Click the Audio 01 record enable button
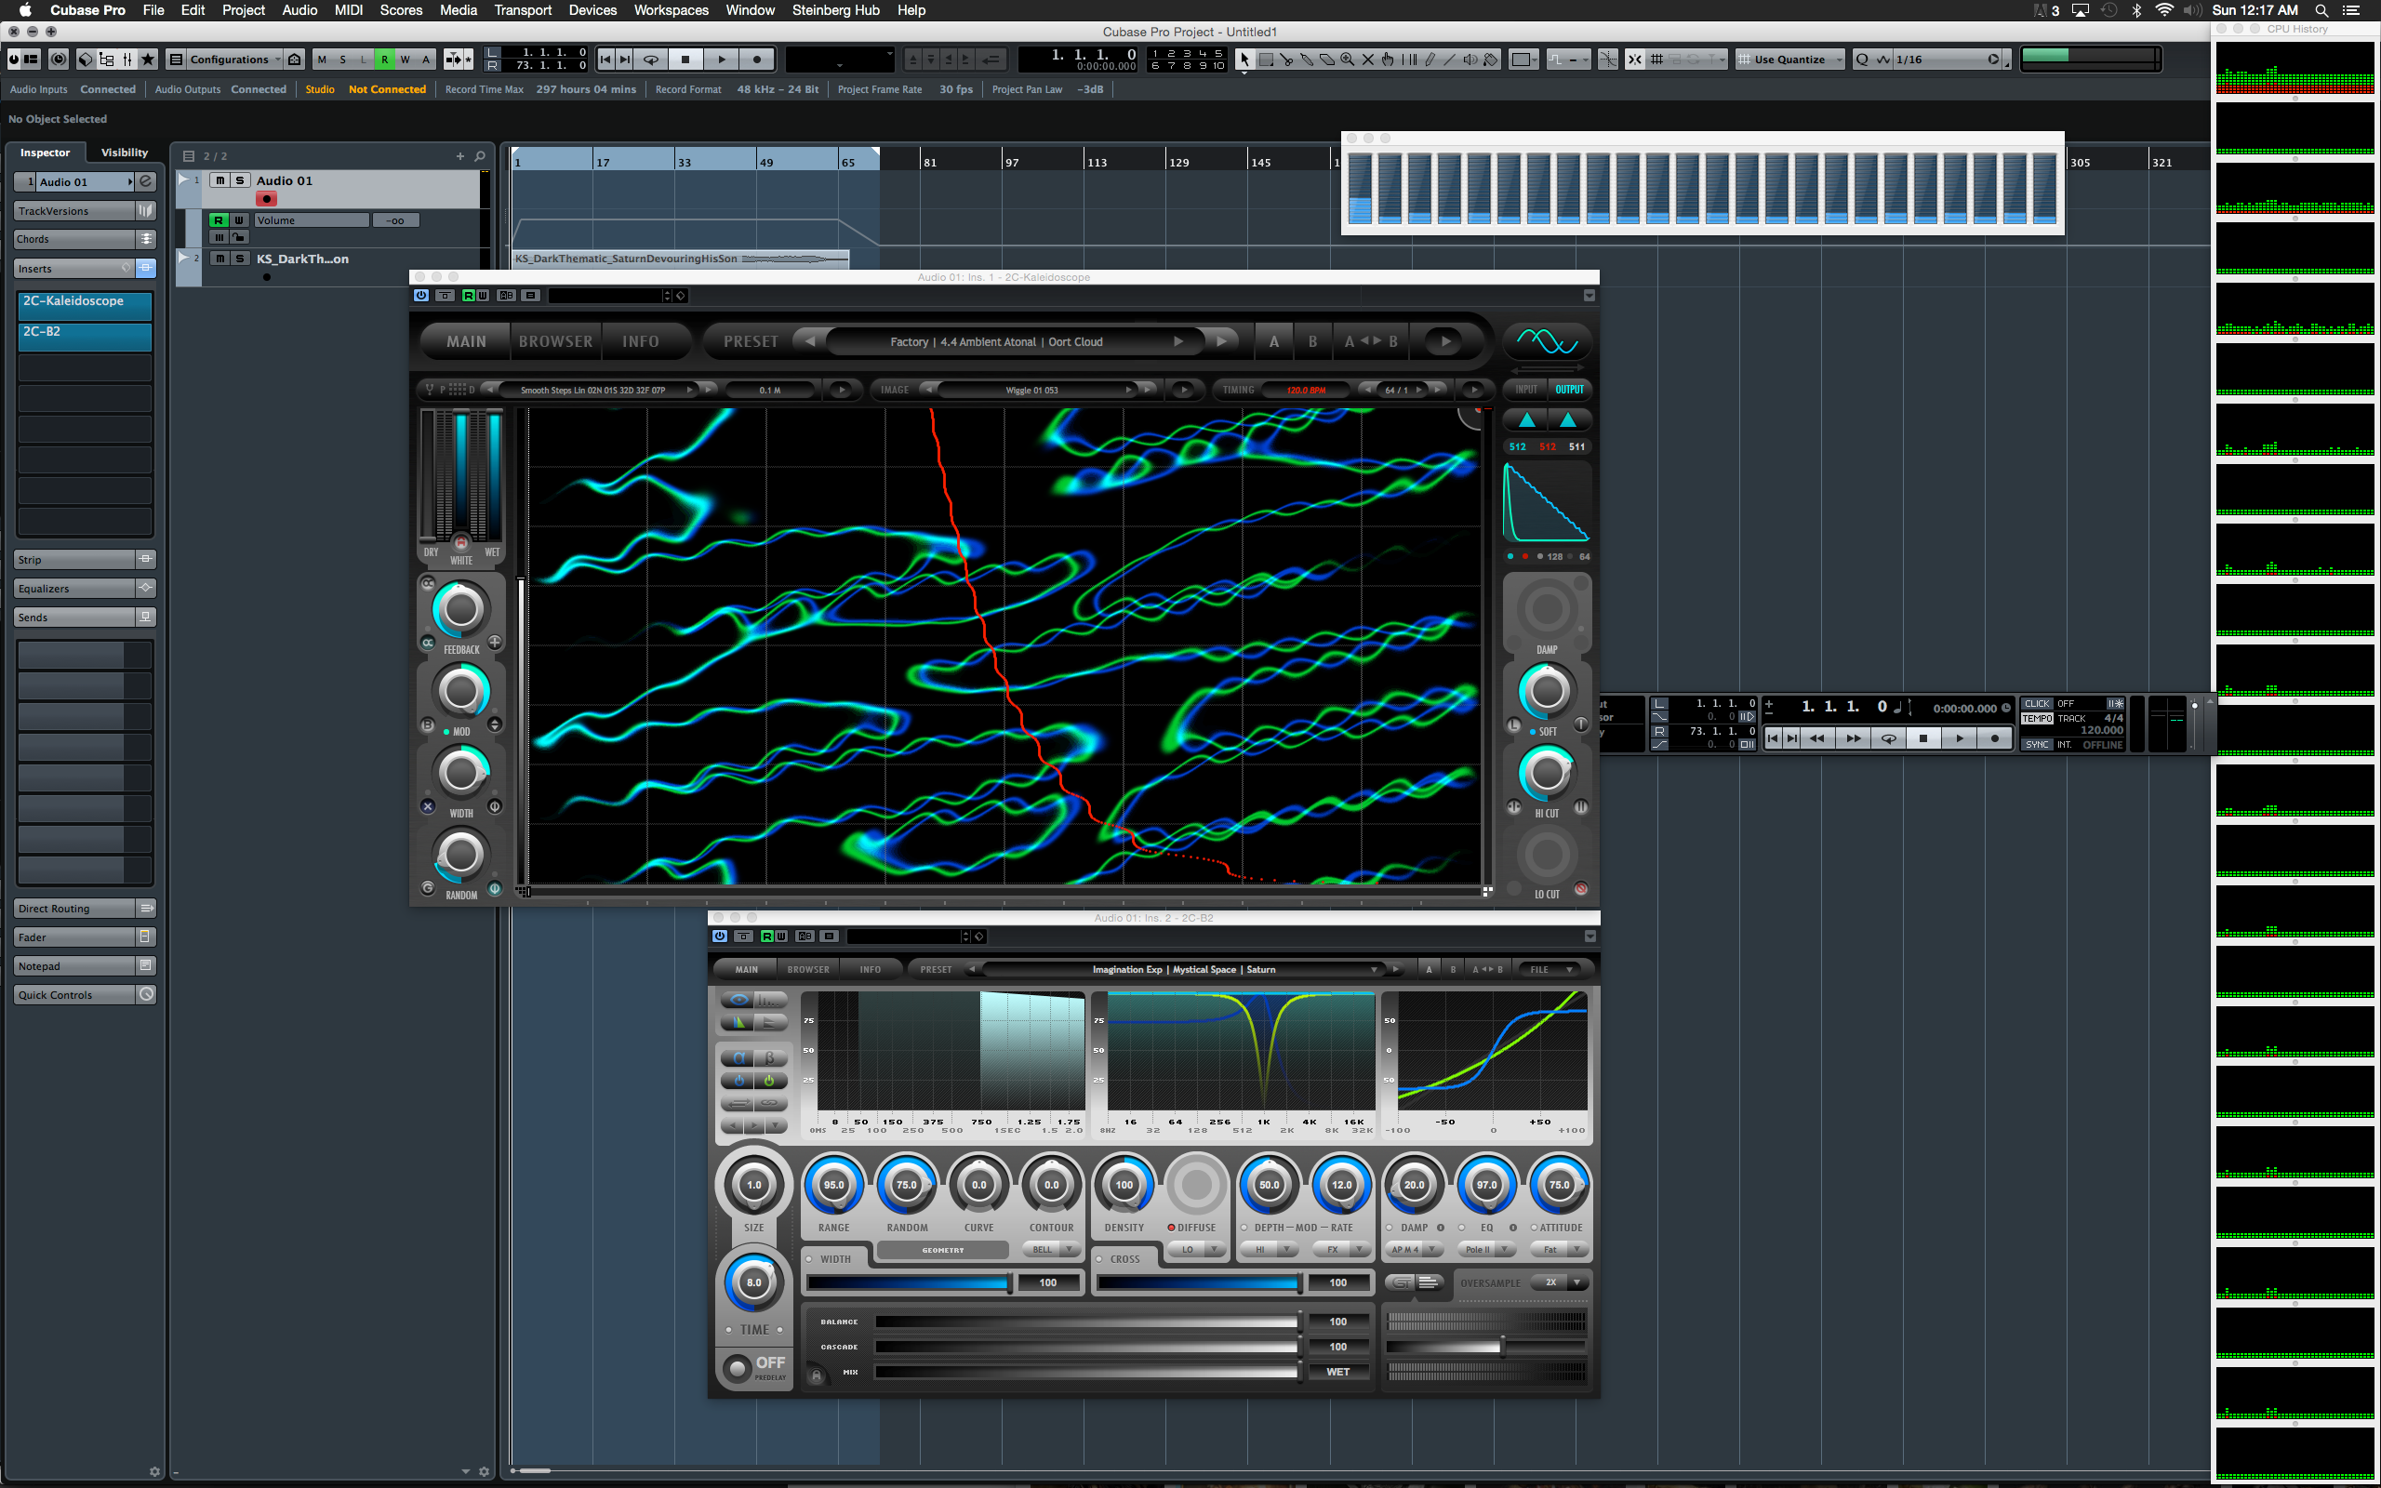Viewport: 2381px width, 1488px height. click(266, 199)
